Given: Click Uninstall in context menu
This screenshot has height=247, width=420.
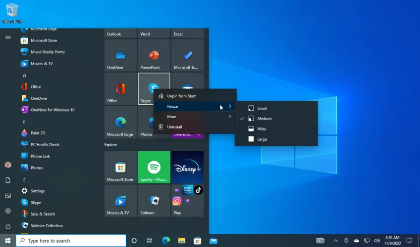Looking at the screenshot, I should click(174, 127).
